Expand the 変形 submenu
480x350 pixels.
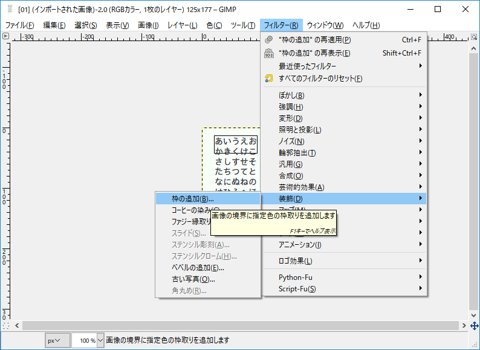coord(343,118)
